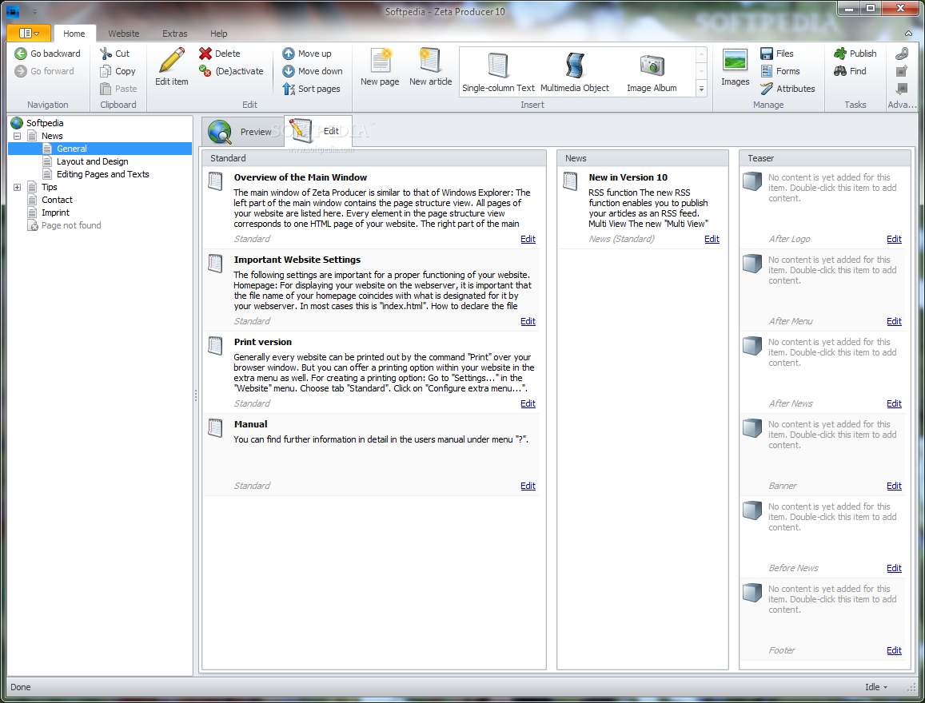Create a New page from the ribbon
925x703 pixels.
(x=380, y=67)
